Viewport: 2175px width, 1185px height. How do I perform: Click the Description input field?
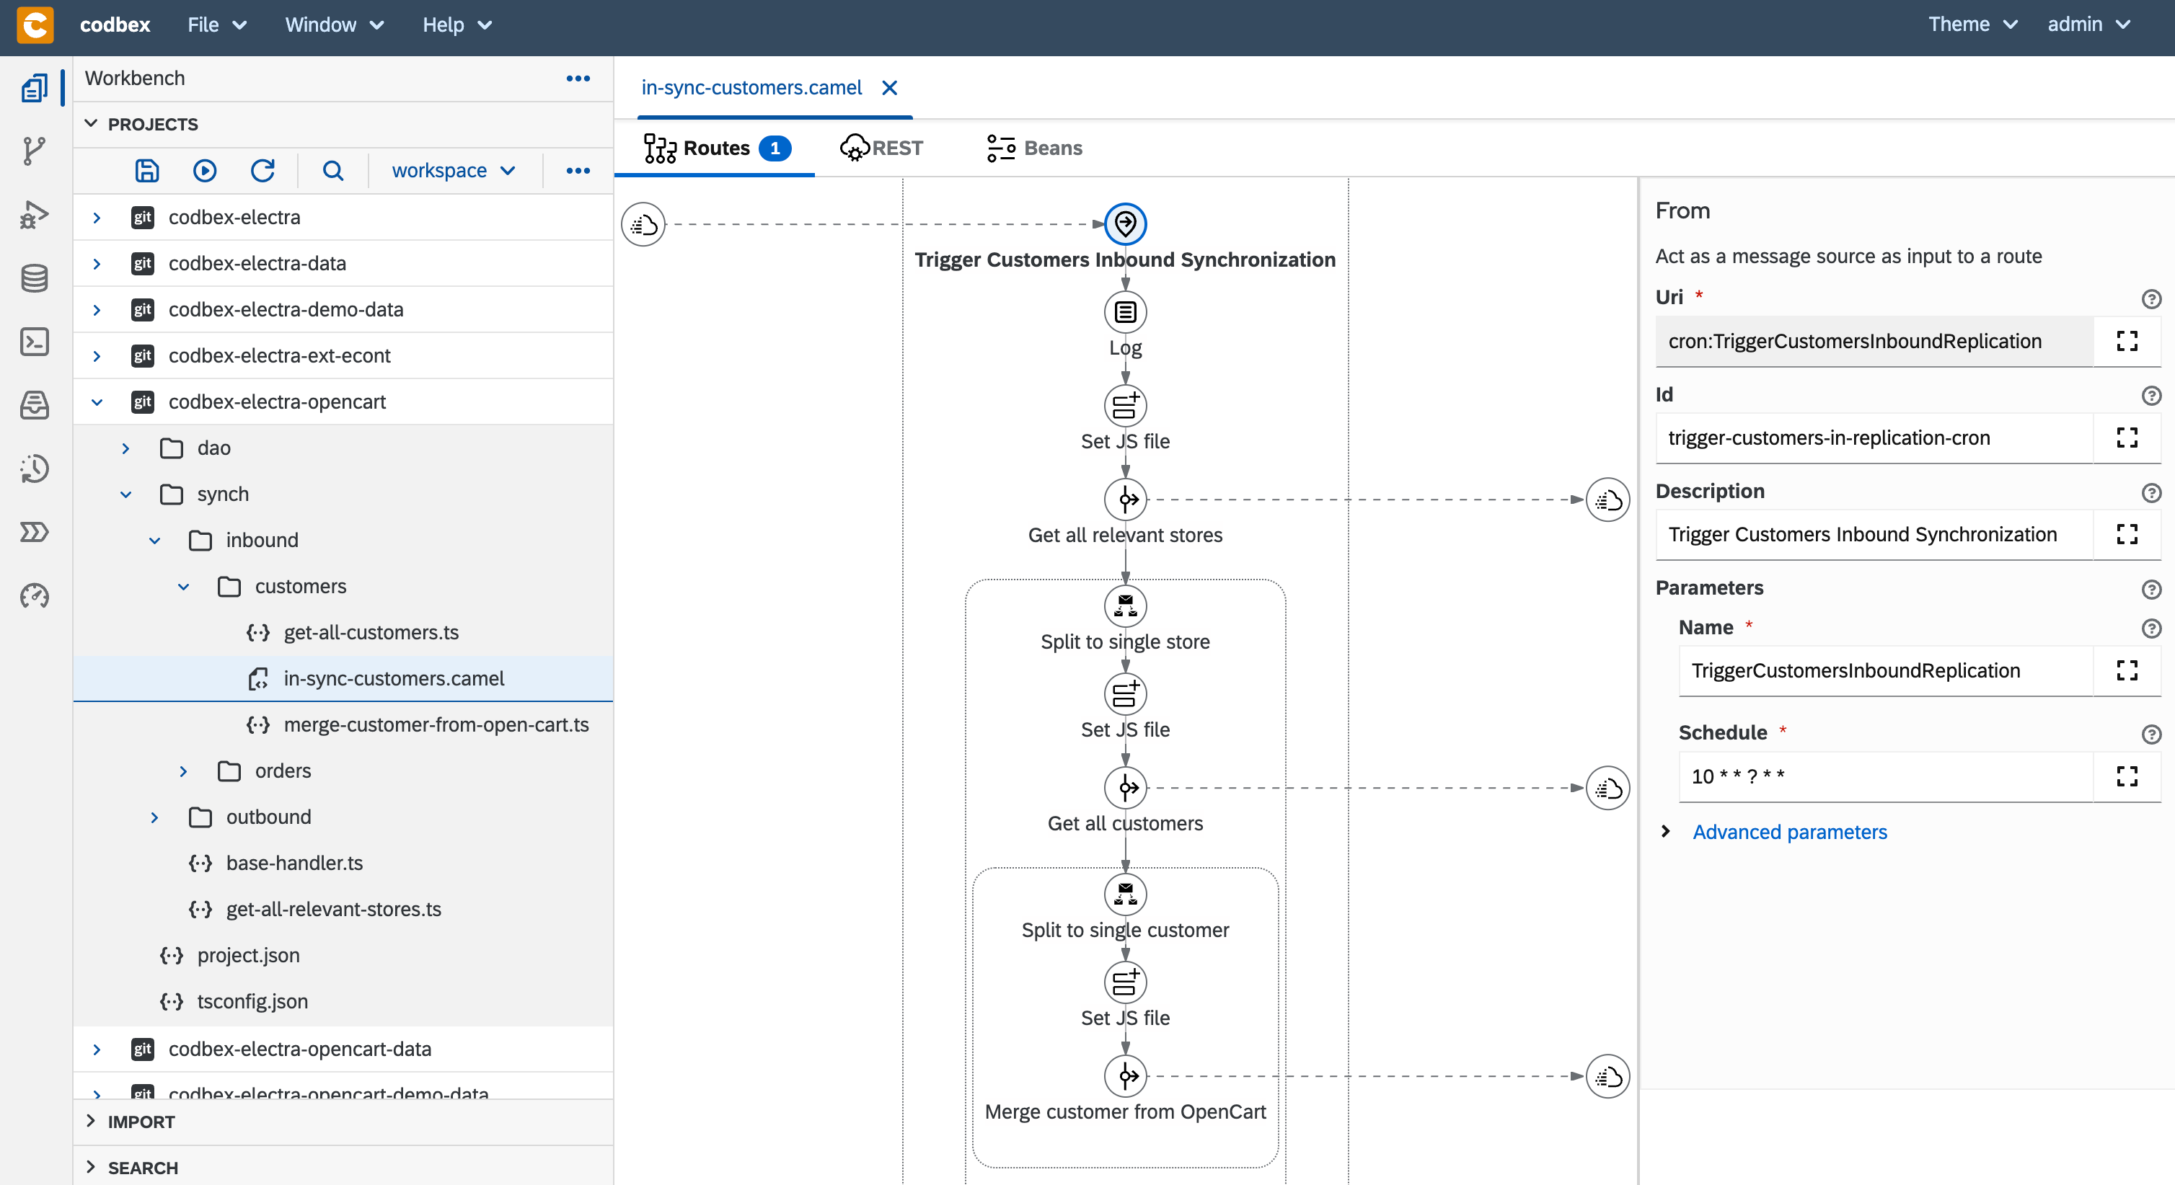tap(1874, 534)
